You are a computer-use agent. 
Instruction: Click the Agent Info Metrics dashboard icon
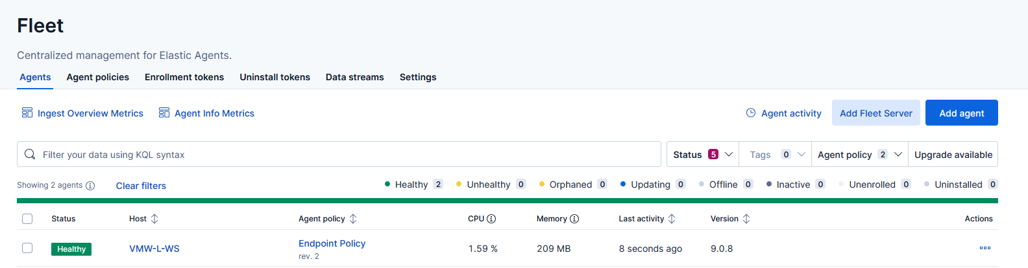164,113
